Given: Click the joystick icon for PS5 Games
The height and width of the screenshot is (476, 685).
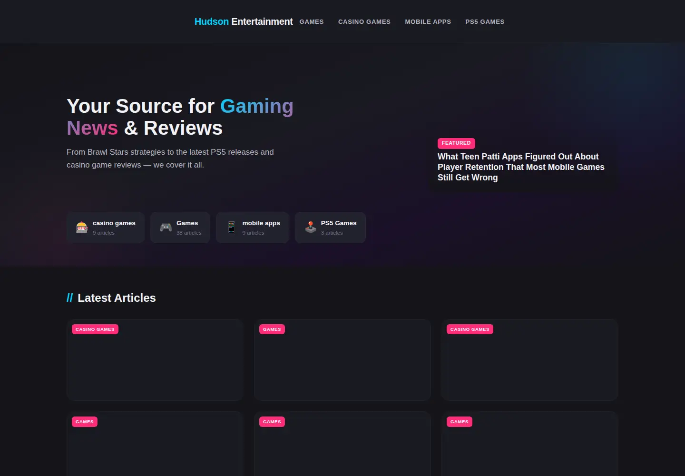Looking at the screenshot, I should [311, 228].
